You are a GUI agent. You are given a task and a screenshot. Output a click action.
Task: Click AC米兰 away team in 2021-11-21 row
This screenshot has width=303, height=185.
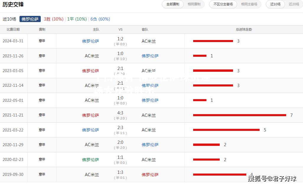click(149, 115)
